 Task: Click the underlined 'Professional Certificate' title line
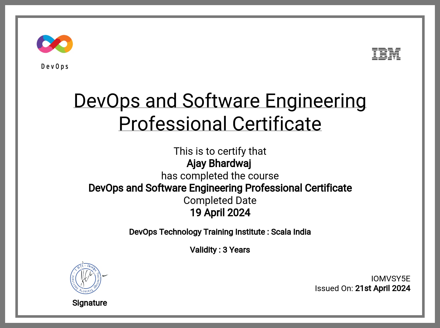click(220, 124)
